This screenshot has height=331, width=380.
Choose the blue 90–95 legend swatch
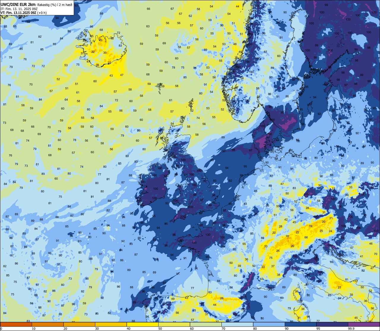pos(300,324)
